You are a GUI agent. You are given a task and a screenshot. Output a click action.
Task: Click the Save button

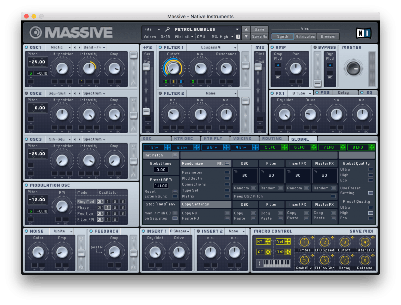pos(259,29)
